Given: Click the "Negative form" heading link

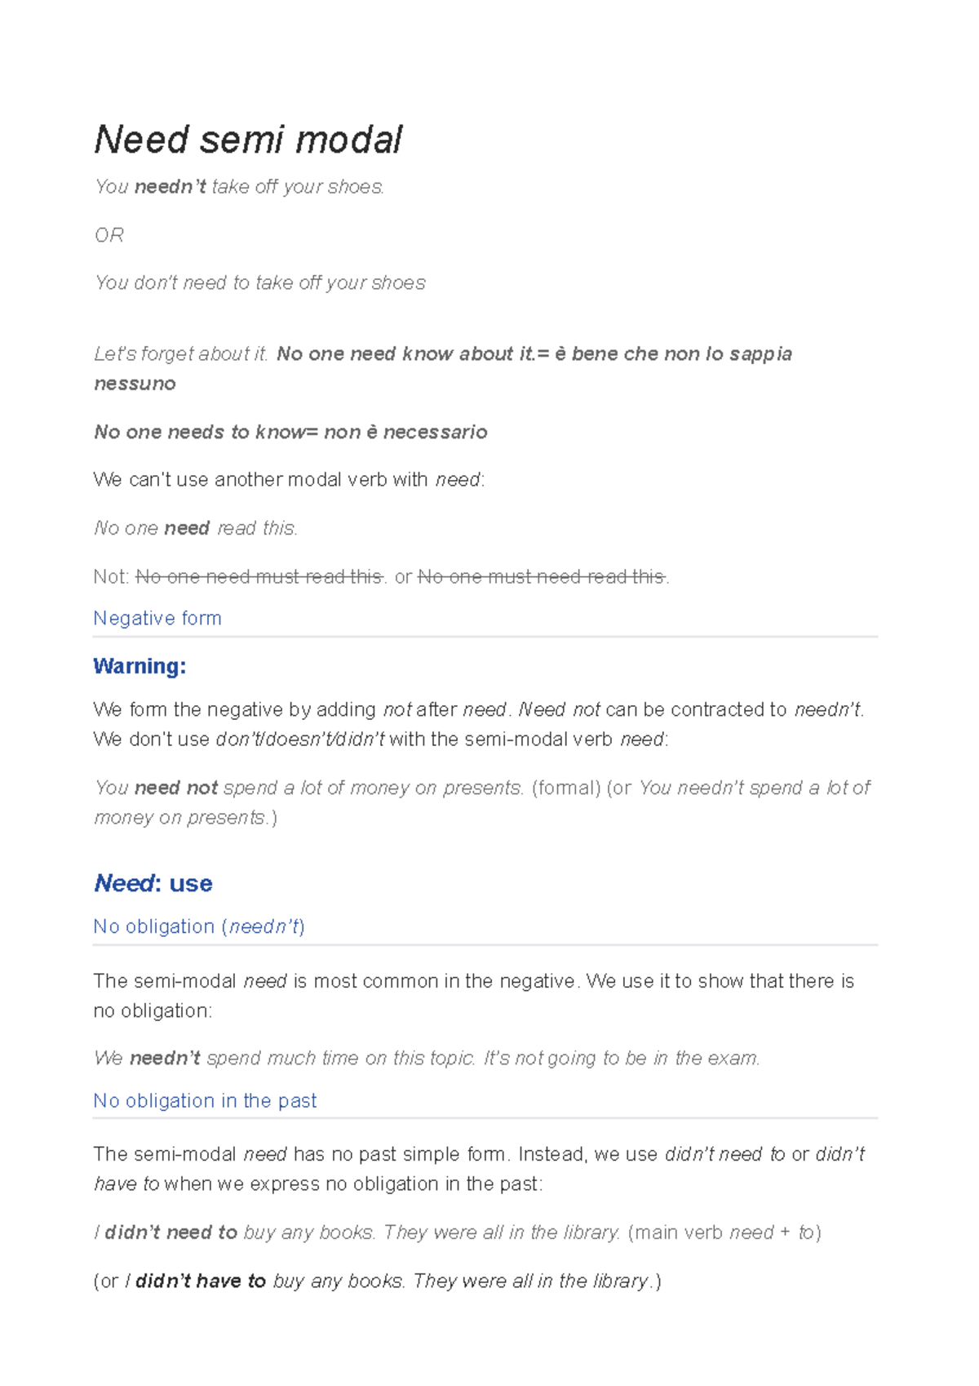Looking at the screenshot, I should (x=157, y=619).
